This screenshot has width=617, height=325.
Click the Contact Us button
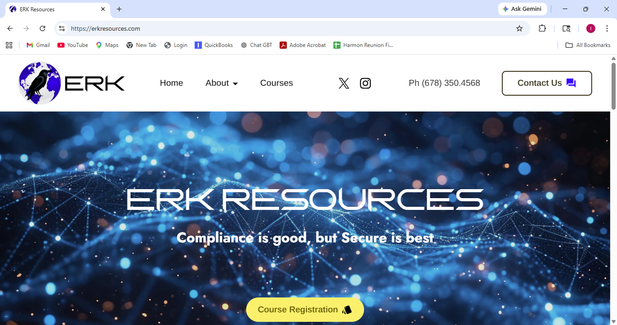[x=547, y=83]
